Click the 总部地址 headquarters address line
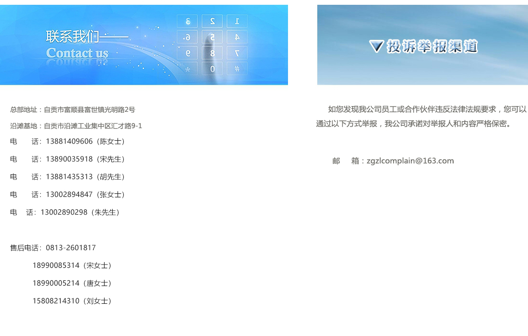Screen dimensions: 528x336 click(x=72, y=110)
